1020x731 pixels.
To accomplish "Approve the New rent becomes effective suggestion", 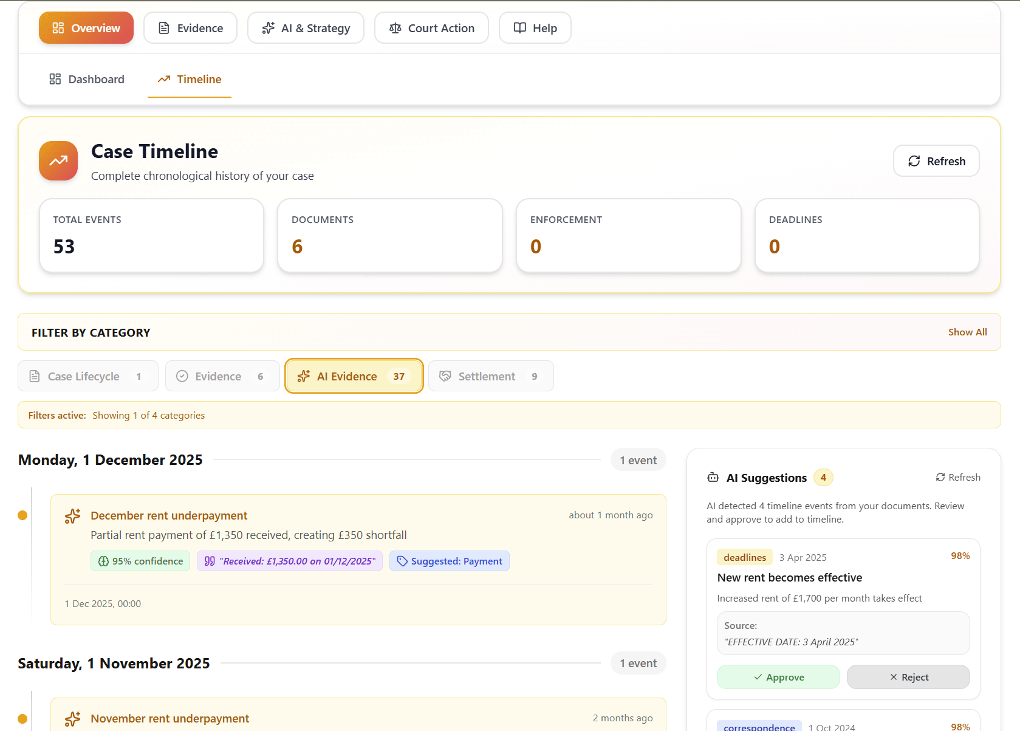I will pyautogui.click(x=778, y=677).
